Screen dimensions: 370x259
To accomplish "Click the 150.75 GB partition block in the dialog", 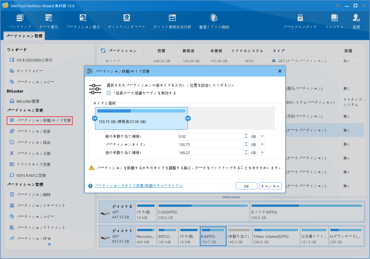I will click(x=141, y=118).
